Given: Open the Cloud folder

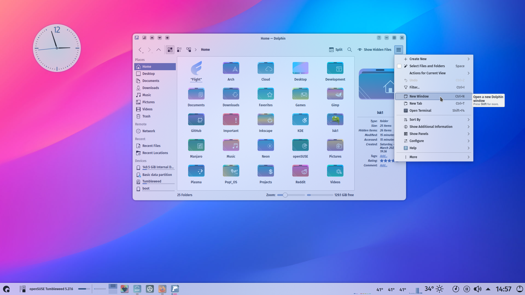Looking at the screenshot, I should point(266,71).
